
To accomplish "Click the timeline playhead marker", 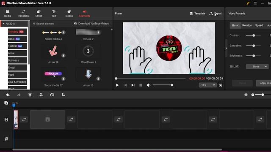I will 14,105.
